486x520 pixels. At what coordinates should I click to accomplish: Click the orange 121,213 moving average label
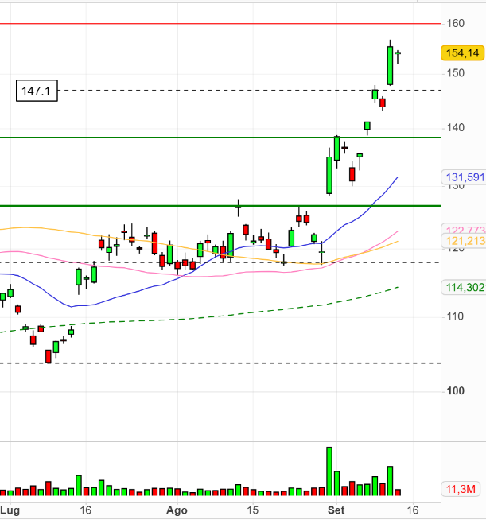click(x=465, y=241)
